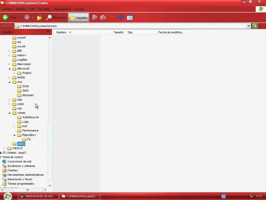Expand the npp folder node
Viewport: 266px width, 200px height.
pyautogui.click(x=9, y=99)
